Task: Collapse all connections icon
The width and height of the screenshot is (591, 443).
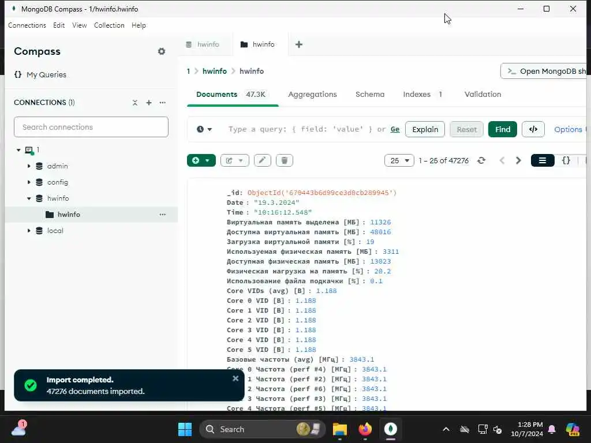Action: tap(135, 103)
